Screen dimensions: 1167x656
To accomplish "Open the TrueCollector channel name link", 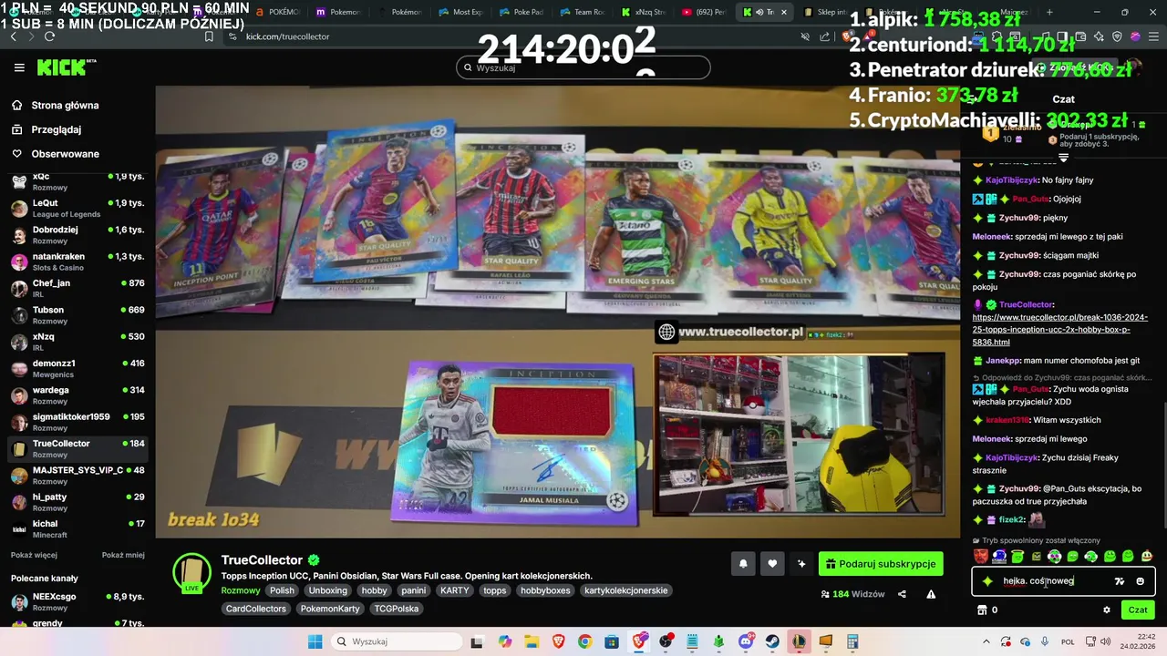I will pos(262,560).
